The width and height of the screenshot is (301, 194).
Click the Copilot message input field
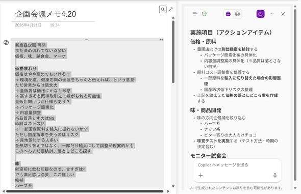pos(237,165)
